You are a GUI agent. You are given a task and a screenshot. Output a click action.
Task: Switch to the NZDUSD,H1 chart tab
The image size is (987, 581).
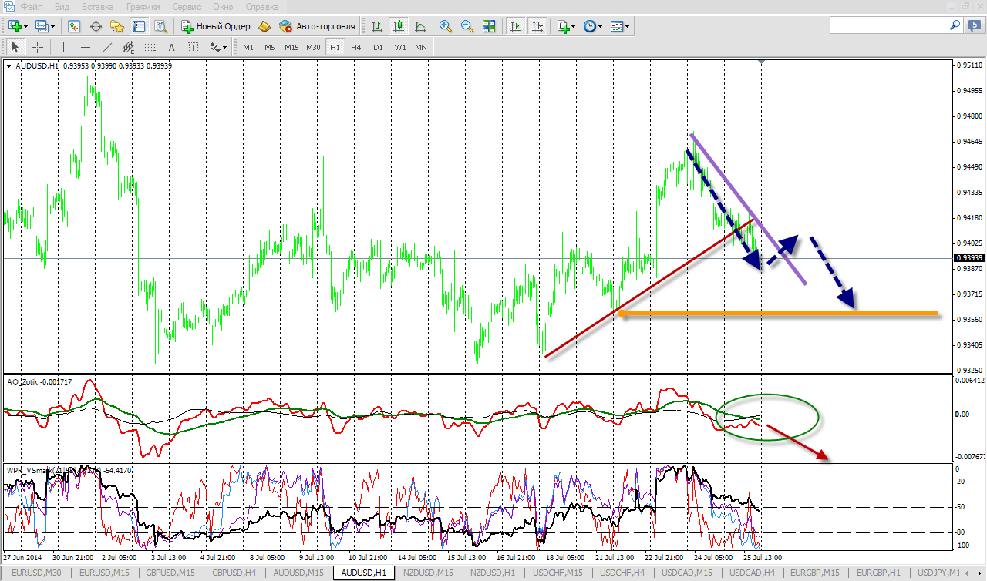(x=492, y=573)
